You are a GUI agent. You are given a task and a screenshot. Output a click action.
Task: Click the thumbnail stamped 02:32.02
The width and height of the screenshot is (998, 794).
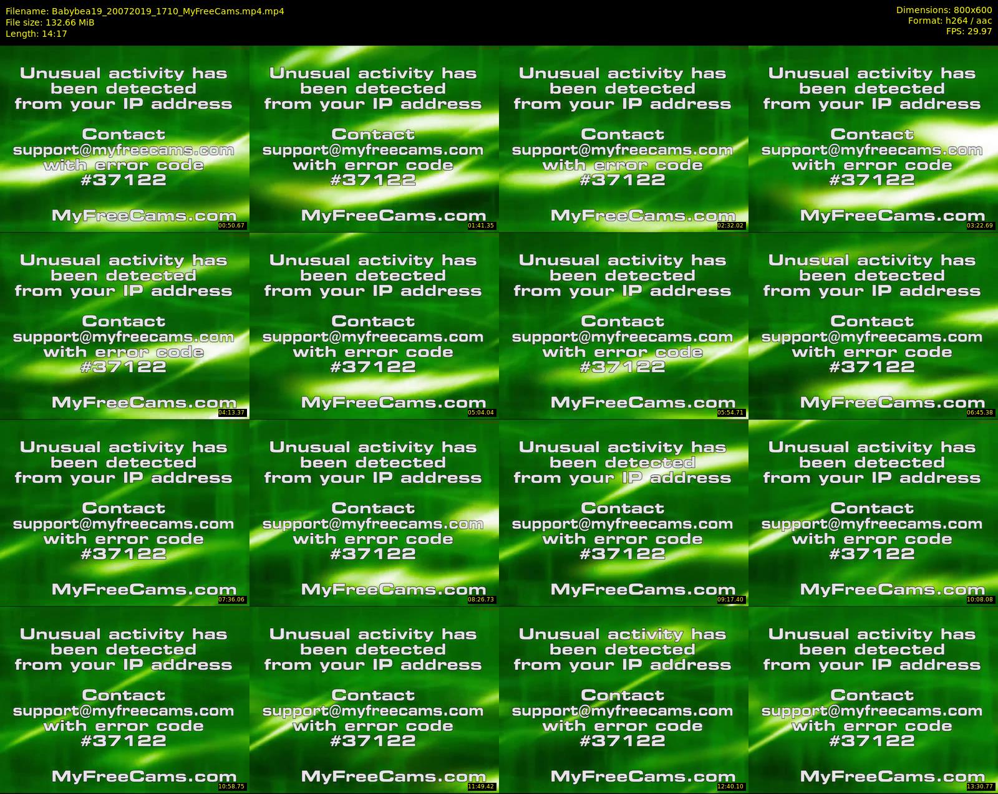coord(624,139)
